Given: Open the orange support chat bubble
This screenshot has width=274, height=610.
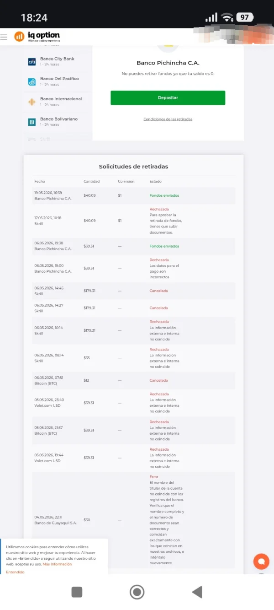Looking at the screenshot, I should (261, 561).
